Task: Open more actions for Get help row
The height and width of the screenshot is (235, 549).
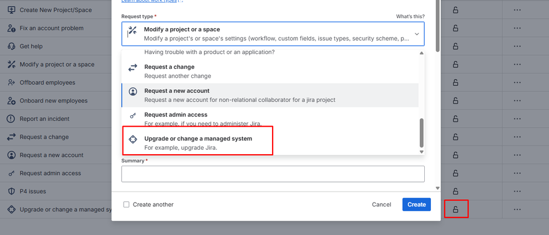Action: [517, 46]
